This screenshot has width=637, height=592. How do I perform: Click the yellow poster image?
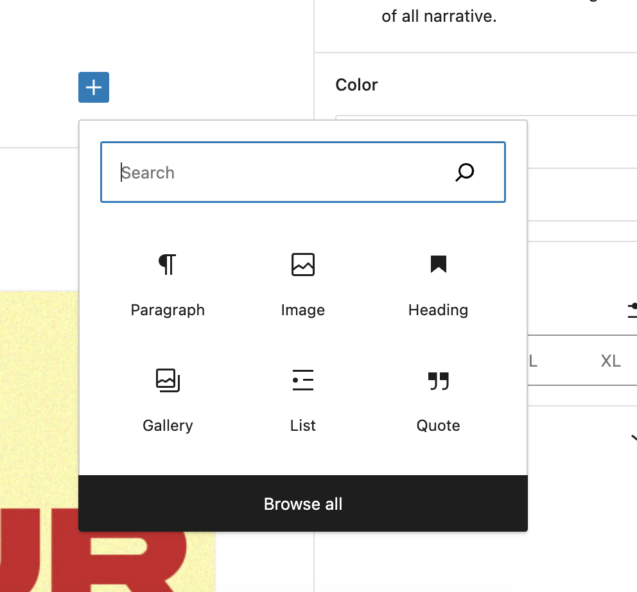(39, 441)
